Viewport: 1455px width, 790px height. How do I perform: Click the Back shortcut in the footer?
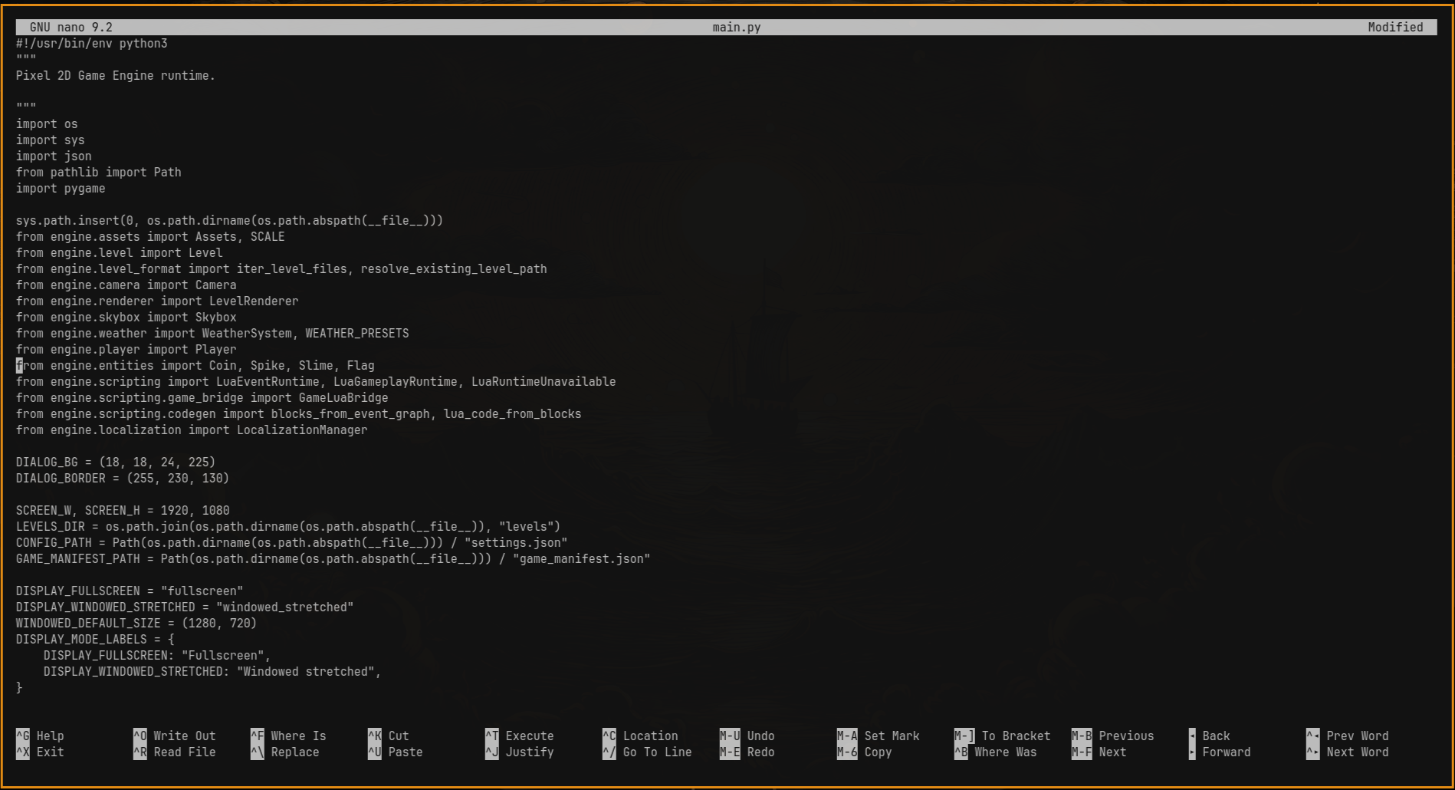pos(1210,736)
